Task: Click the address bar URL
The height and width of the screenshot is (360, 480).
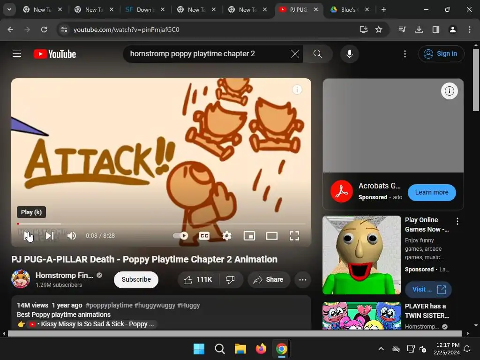Action: (x=127, y=30)
